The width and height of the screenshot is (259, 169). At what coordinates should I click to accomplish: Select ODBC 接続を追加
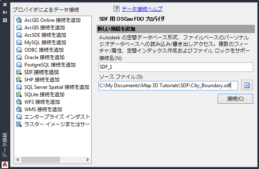click(x=44, y=50)
